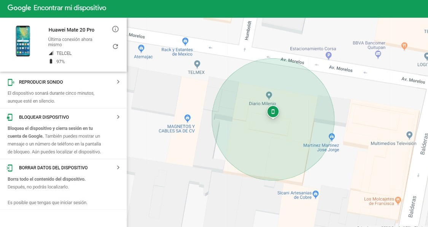Expand the Bloquear Dispositivo chevron
Screen dimensions: 428x227
pos(118,117)
